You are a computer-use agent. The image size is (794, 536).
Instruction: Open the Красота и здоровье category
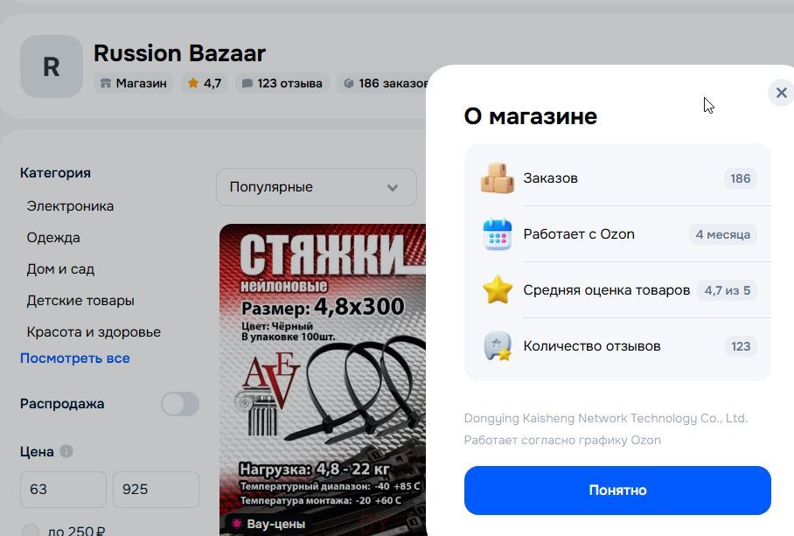tap(94, 332)
